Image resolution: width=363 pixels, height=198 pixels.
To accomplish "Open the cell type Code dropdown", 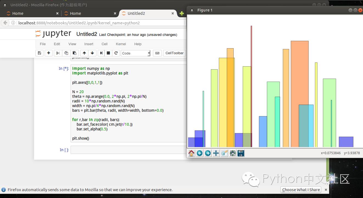I will pyautogui.click(x=136, y=53).
